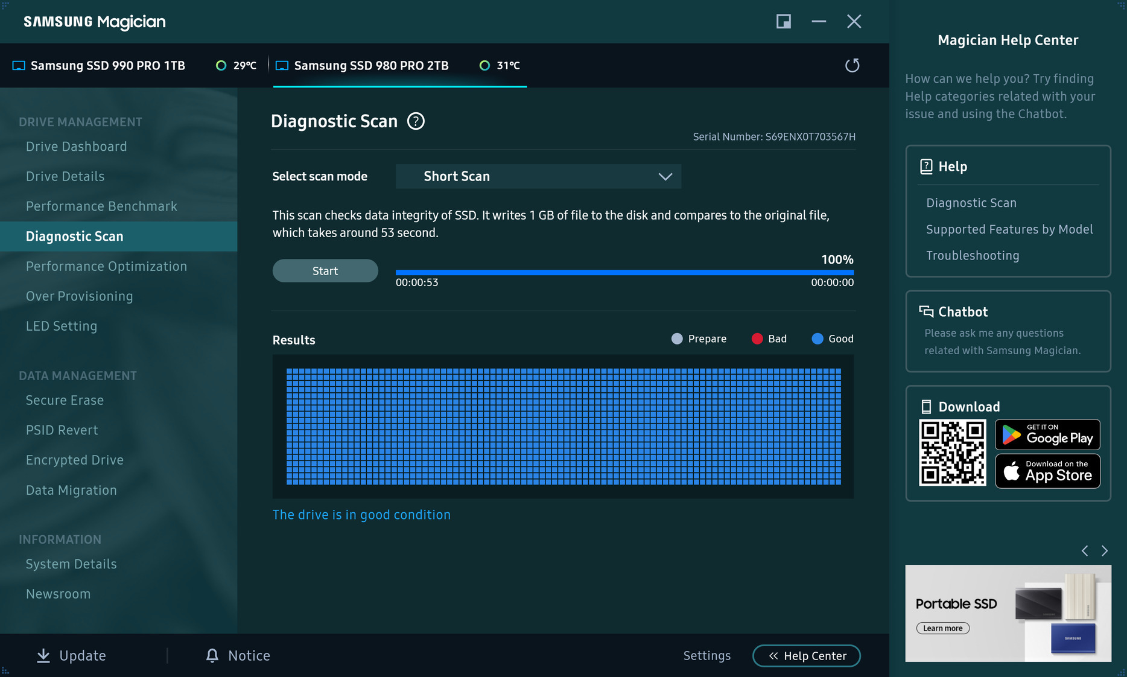This screenshot has width=1127, height=677.
Task: Click the 29°C temperature status ring
Action: tap(221, 65)
